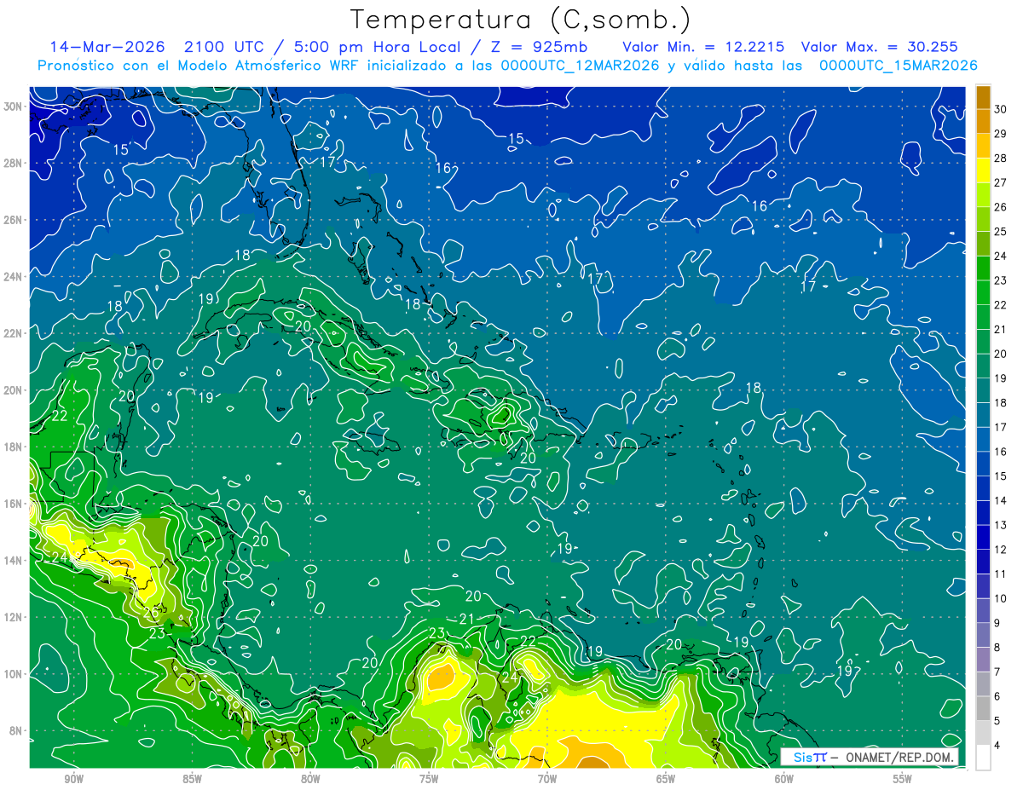Click the 60W longitude axis label
The height and width of the screenshot is (790, 1023).
tap(784, 779)
